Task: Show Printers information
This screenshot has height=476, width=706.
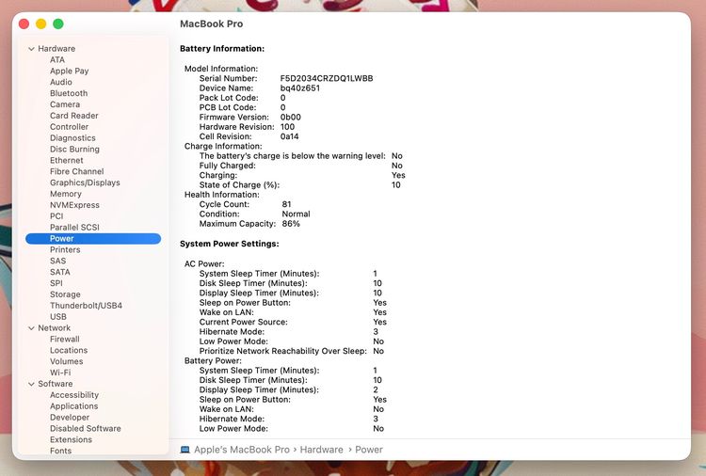Action: [65, 249]
